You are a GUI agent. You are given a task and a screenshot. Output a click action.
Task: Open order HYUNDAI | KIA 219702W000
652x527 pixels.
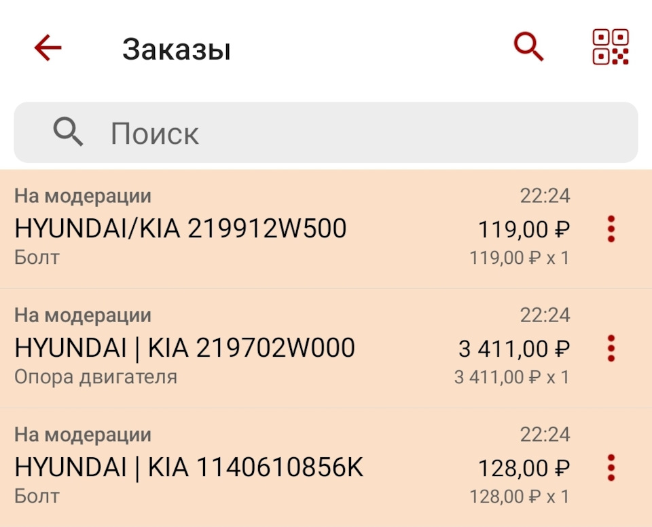[185, 347]
